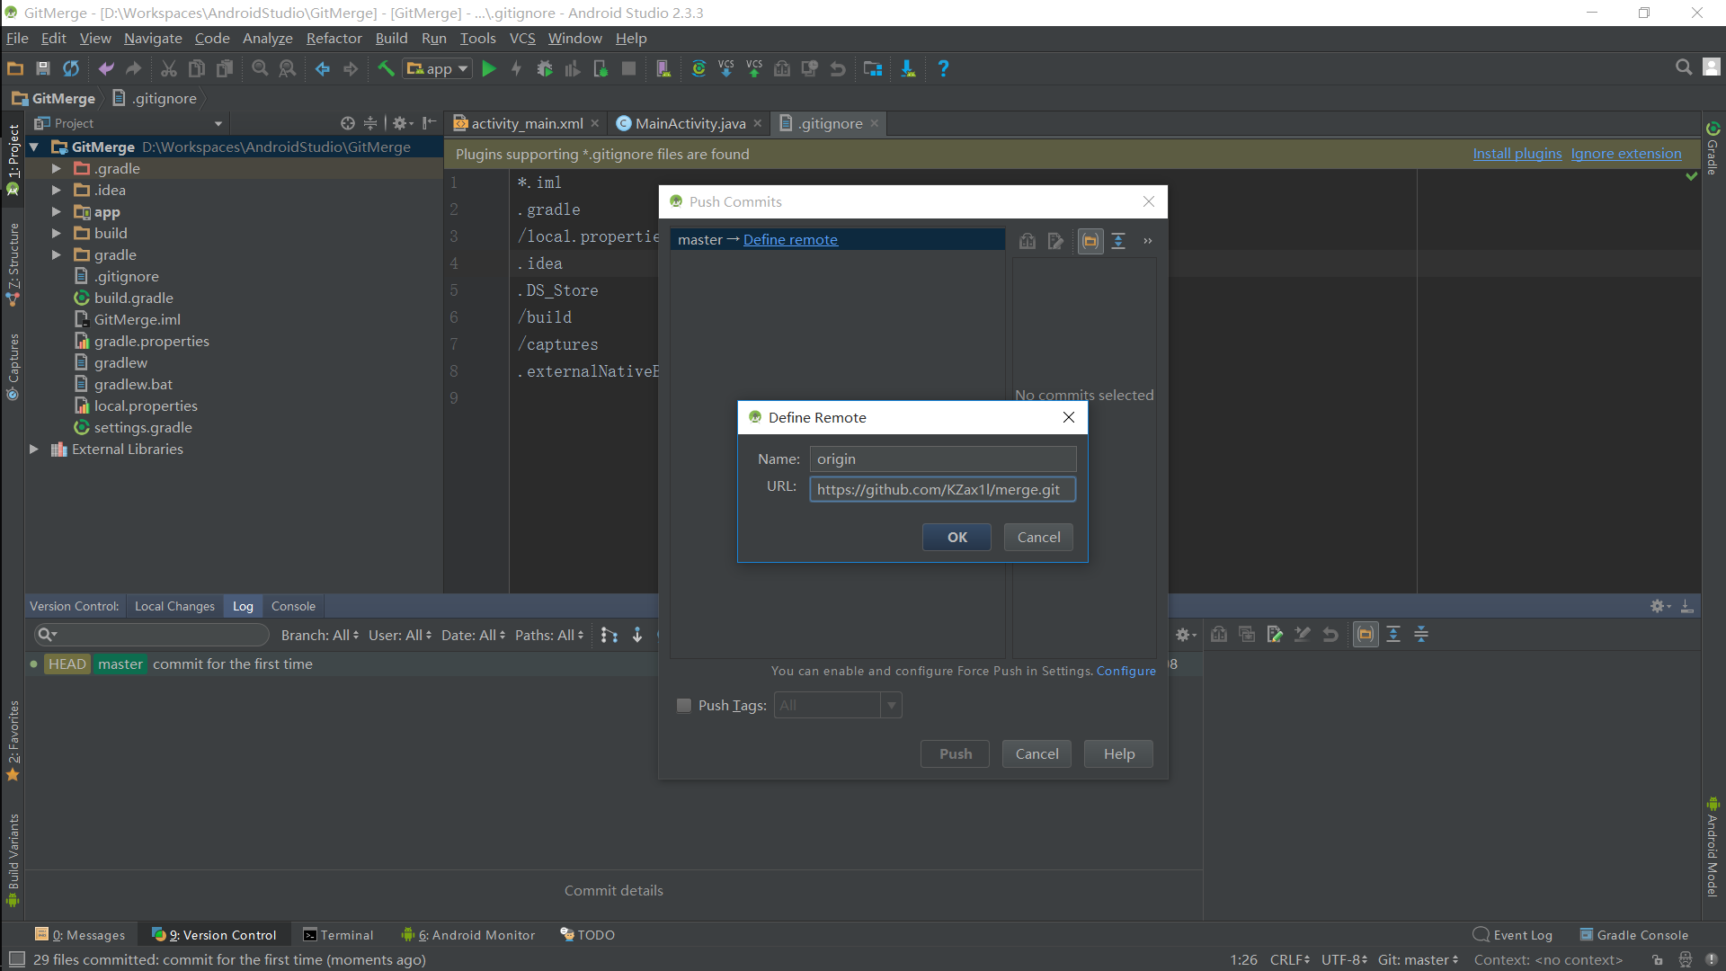Click Configure Force Push link
Viewport: 1726px width, 971px height.
[1125, 671]
